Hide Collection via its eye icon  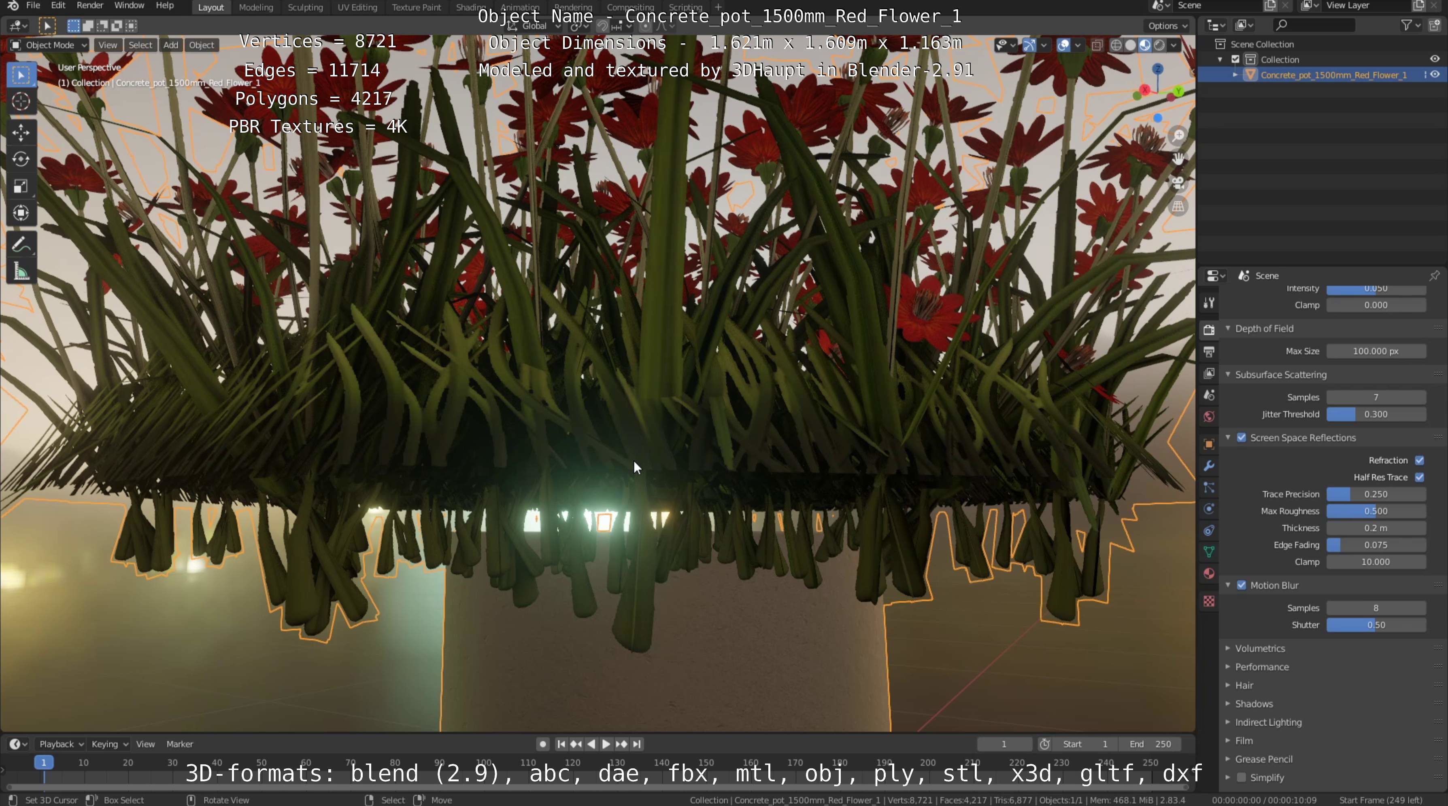click(1435, 59)
